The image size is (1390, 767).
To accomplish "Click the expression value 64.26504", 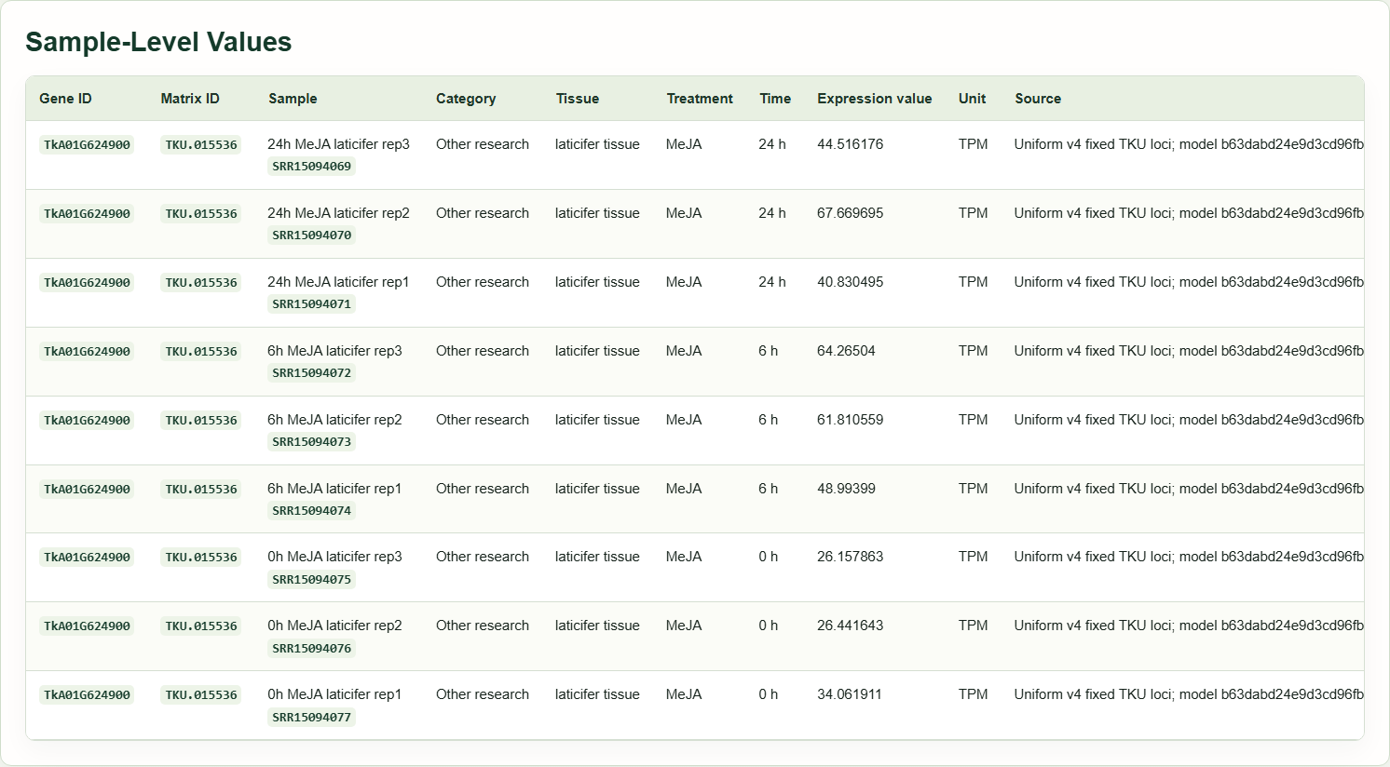I will (x=846, y=351).
